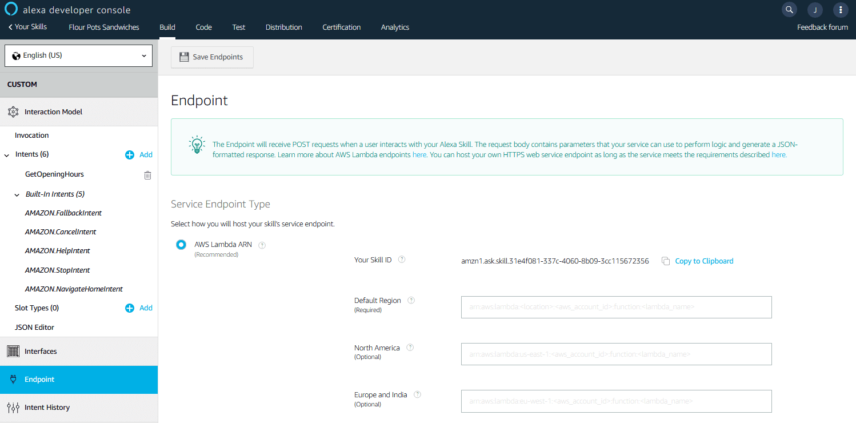Focus the North America ARN input field

[x=616, y=354]
